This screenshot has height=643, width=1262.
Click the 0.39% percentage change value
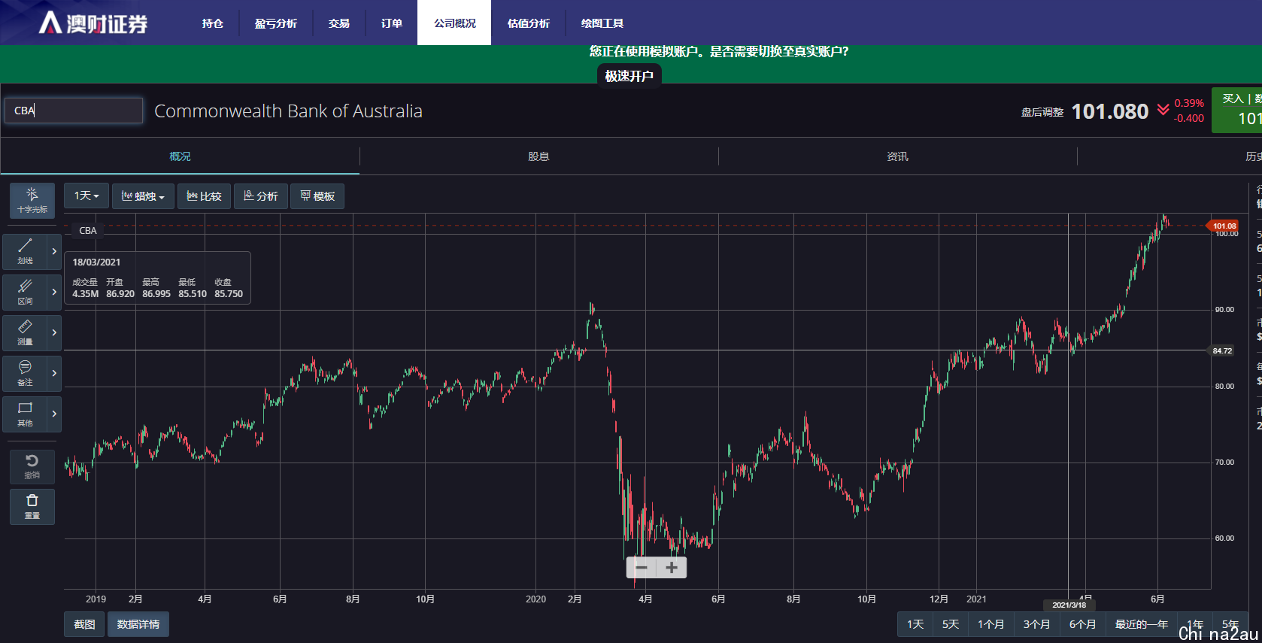[1189, 103]
